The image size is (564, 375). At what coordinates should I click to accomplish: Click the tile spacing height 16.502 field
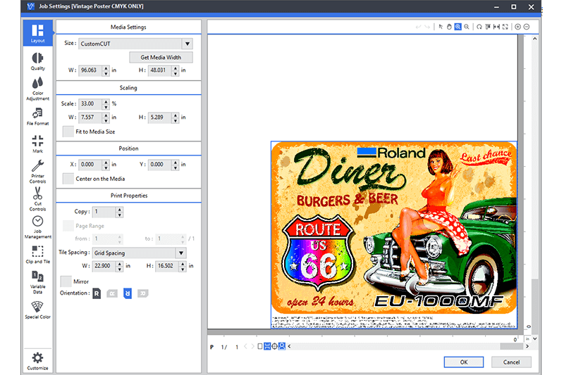tap(168, 266)
